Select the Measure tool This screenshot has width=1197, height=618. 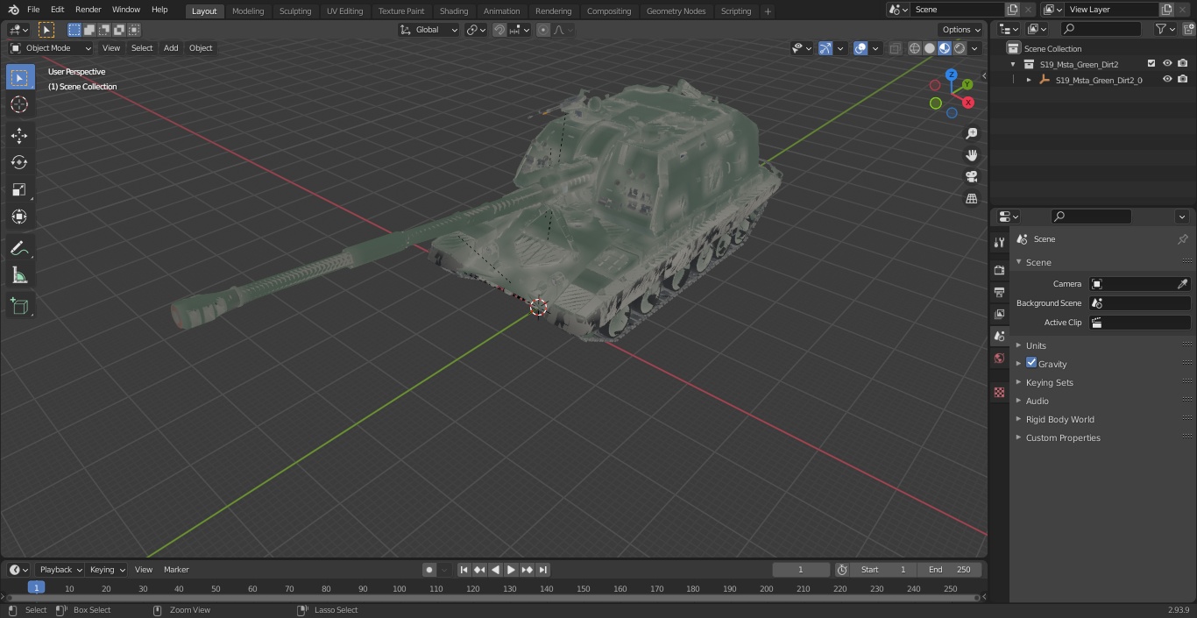[19, 276]
